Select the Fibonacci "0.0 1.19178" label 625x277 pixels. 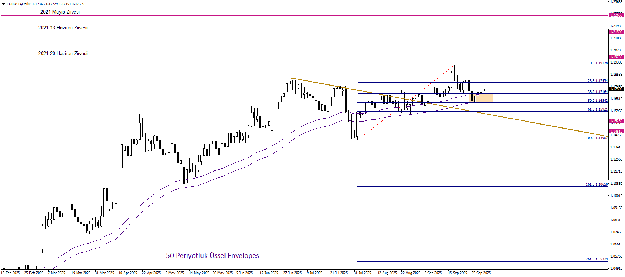[x=599, y=63]
